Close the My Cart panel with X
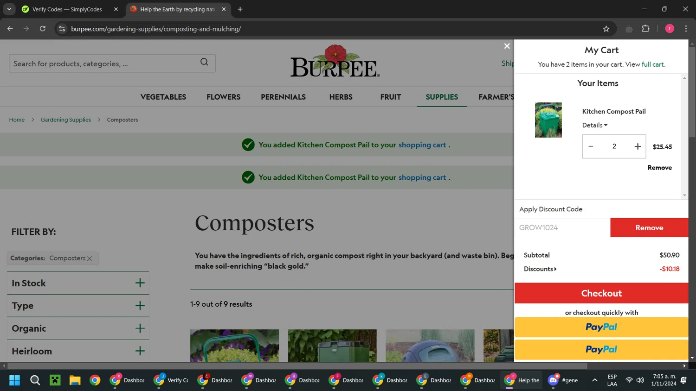The width and height of the screenshot is (696, 391). [x=507, y=46]
